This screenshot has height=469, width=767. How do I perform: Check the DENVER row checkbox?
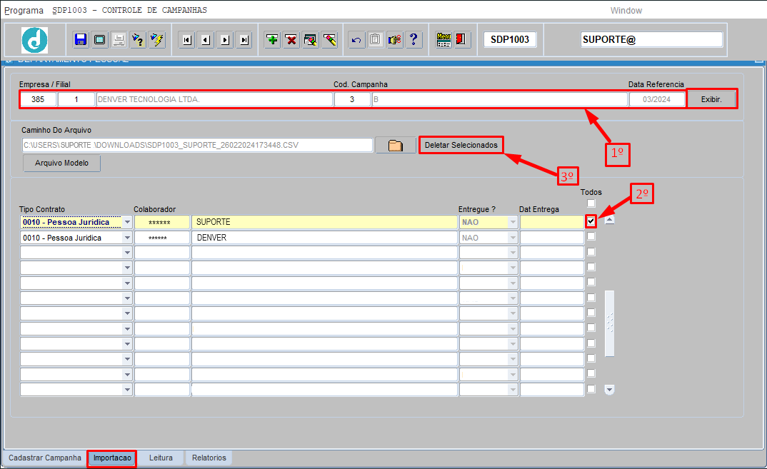591,236
